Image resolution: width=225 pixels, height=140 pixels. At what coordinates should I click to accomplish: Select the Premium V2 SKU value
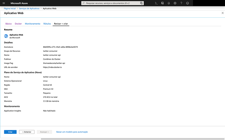click(48, 89)
